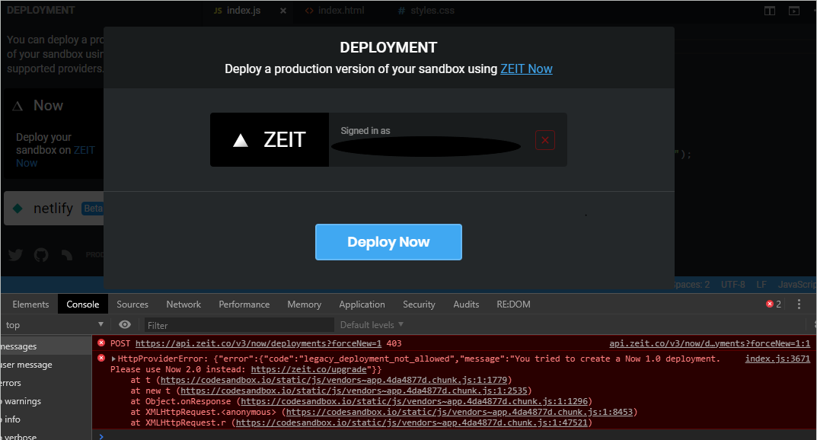The height and width of the screenshot is (440, 817).
Task: Open the ZEIT Now link in dialog header
Action: (x=526, y=69)
